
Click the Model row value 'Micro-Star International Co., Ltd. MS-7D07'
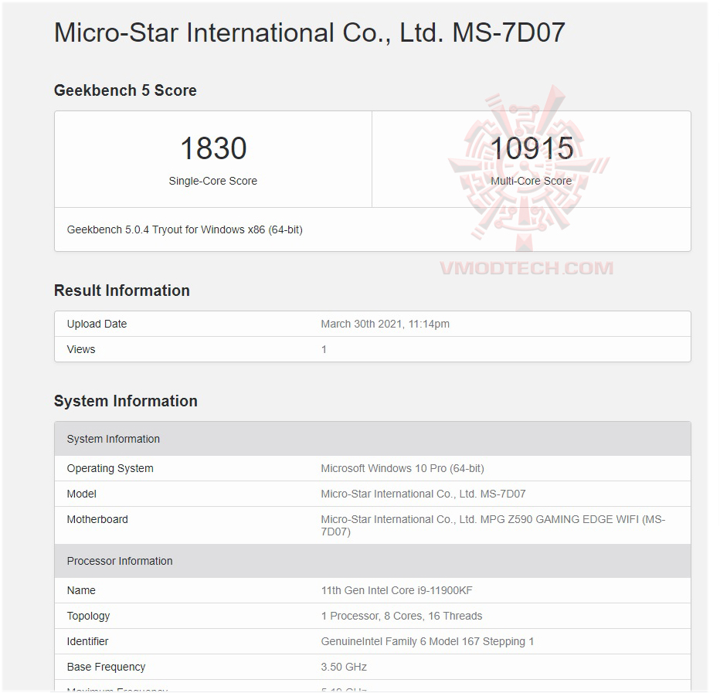423,494
